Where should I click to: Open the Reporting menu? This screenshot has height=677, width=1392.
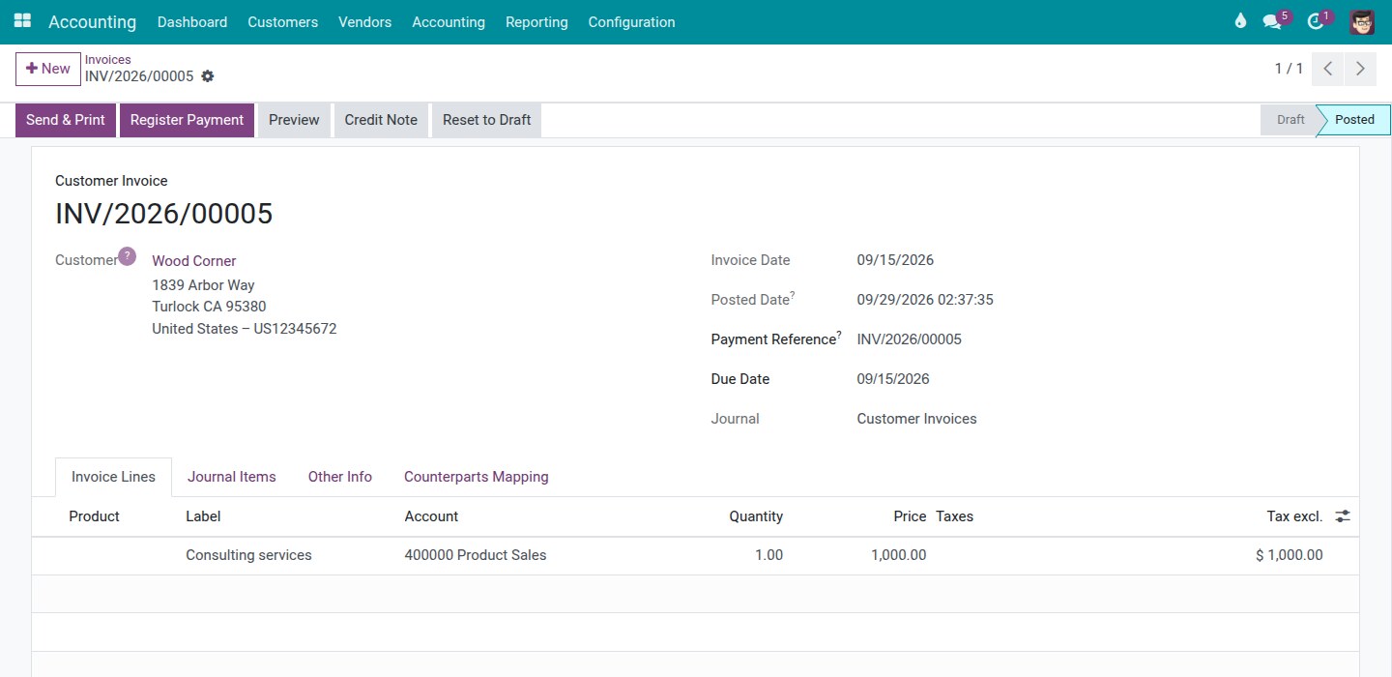[536, 22]
